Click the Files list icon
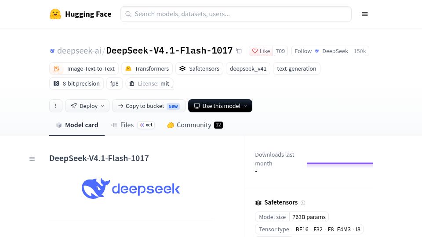The width and height of the screenshot is (422, 237). point(114,125)
